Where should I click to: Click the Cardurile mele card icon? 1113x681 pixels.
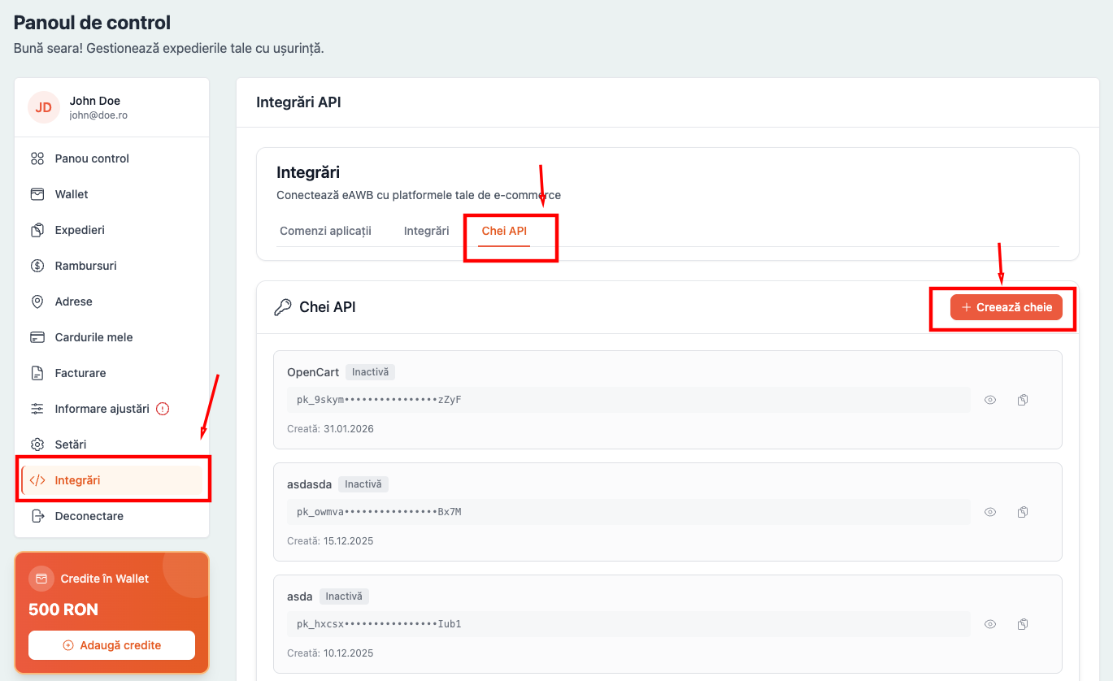coord(37,337)
